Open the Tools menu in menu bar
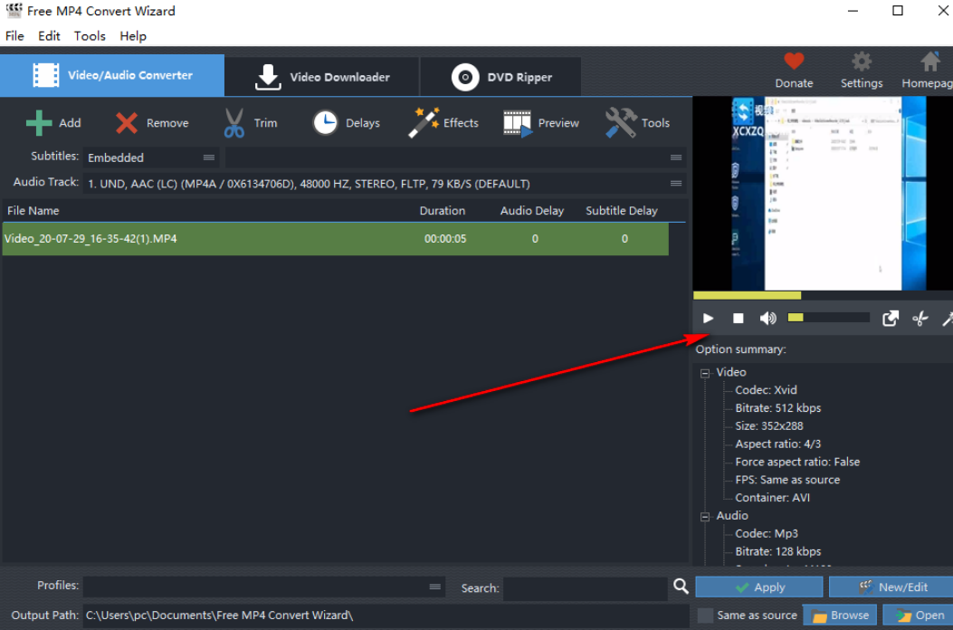The width and height of the screenshot is (953, 630). [90, 36]
